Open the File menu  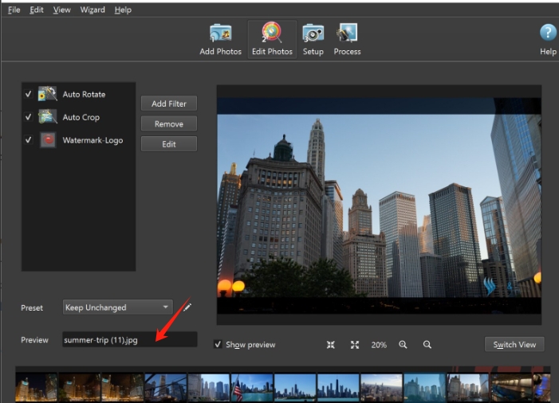point(14,10)
